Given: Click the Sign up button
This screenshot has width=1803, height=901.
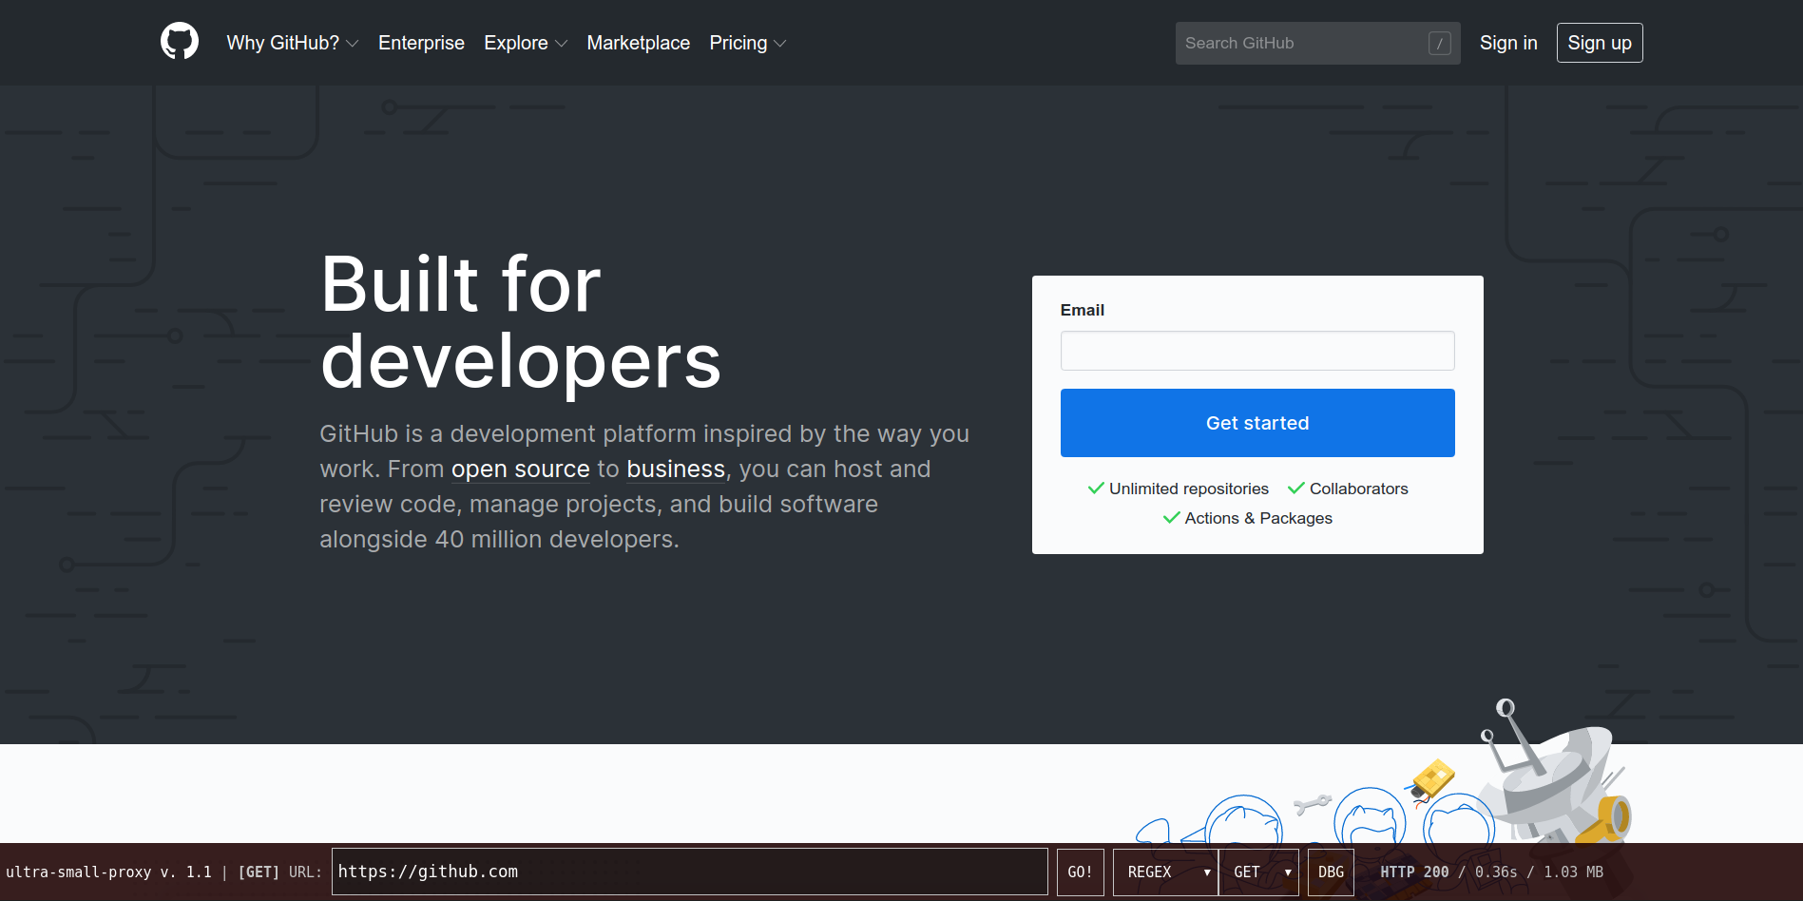Looking at the screenshot, I should 1600,43.
